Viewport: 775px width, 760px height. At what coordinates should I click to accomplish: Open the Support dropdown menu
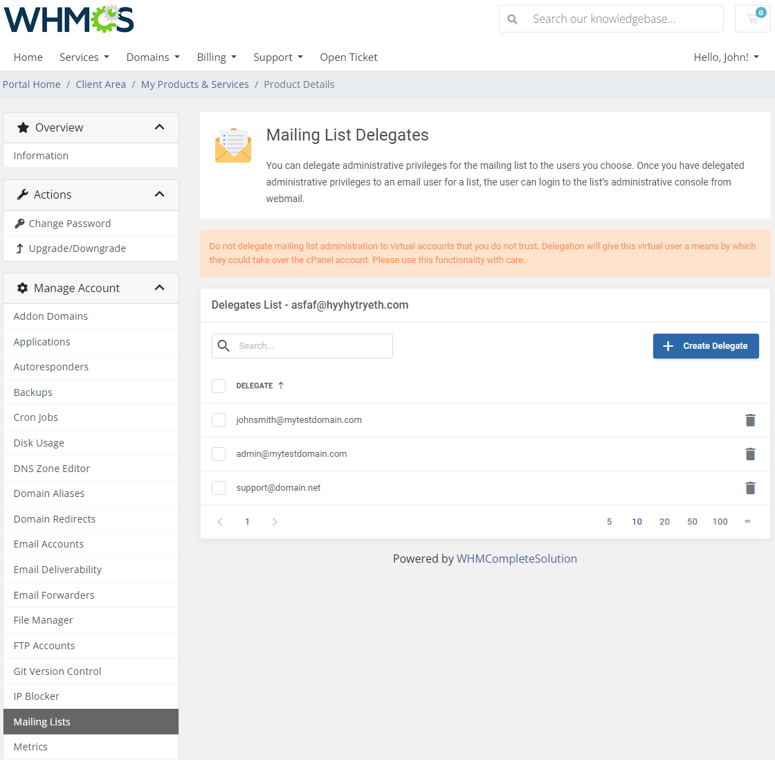(x=277, y=57)
